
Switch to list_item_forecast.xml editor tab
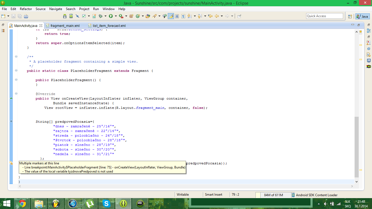(109, 26)
